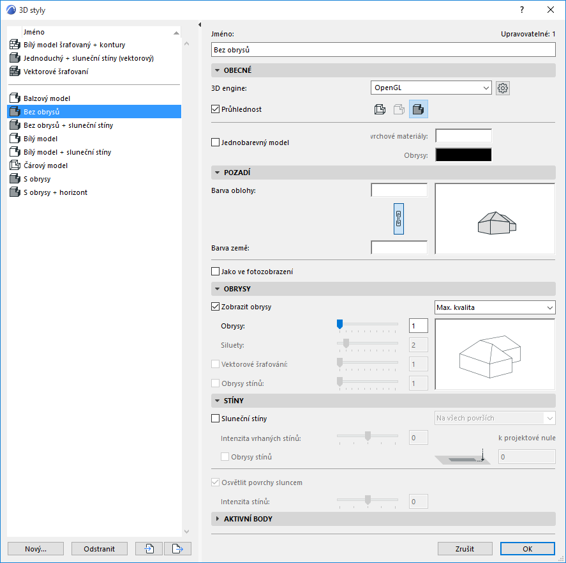The width and height of the screenshot is (566, 563).
Task: Click the export 3D style icon button
Action: (x=177, y=548)
